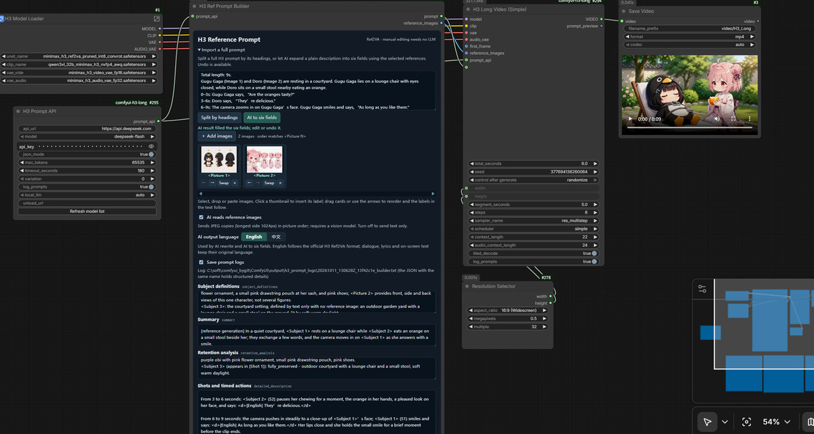Click Refresh model list button
This screenshot has height=434, width=814.
pyautogui.click(x=87, y=212)
